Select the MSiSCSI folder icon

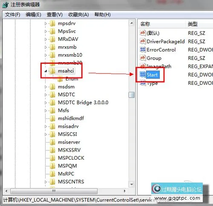pyautogui.click(x=52, y=134)
